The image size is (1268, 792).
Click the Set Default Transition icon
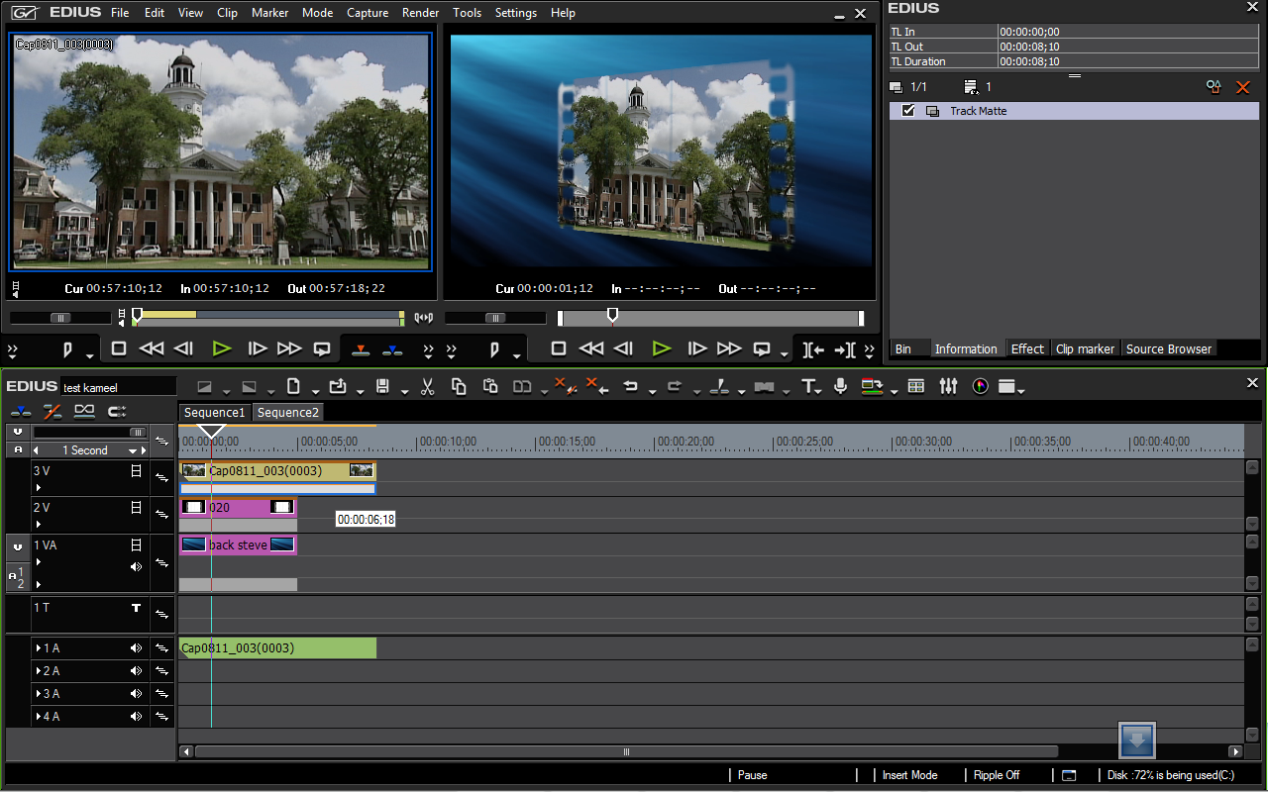764,386
